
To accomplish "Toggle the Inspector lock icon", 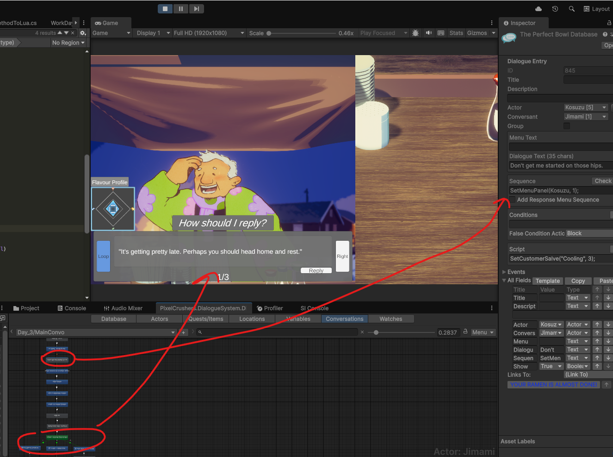I will tap(609, 23).
